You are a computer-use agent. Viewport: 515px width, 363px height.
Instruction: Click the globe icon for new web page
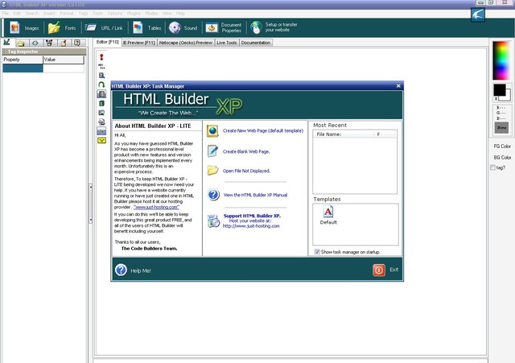(x=212, y=130)
